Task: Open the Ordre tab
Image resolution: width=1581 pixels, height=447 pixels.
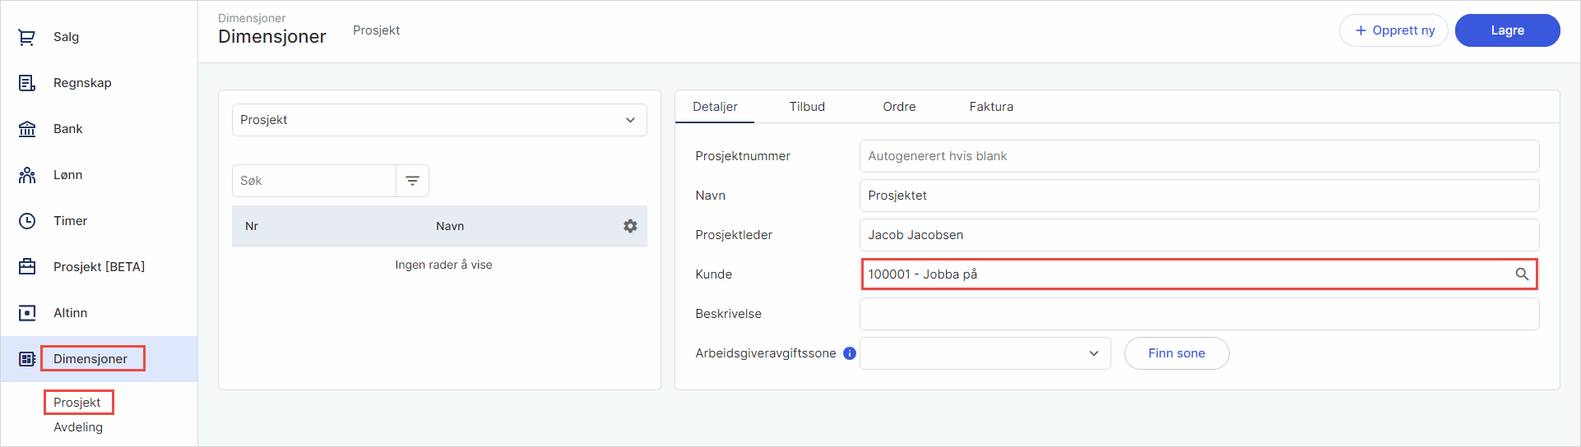Action: point(899,107)
